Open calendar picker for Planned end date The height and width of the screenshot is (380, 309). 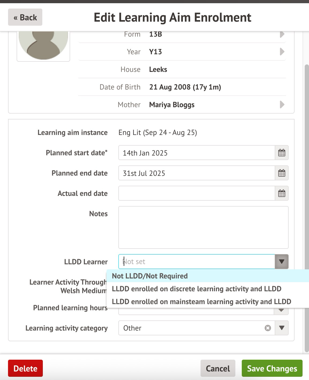coord(281,173)
